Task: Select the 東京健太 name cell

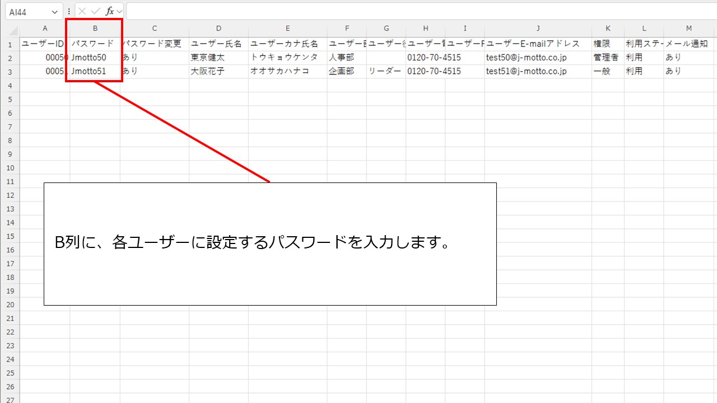Action: [x=219, y=58]
